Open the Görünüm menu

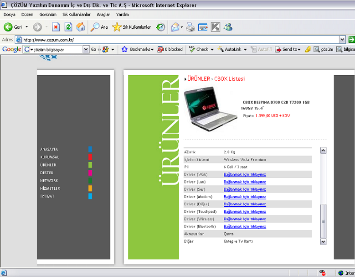[x=48, y=15]
